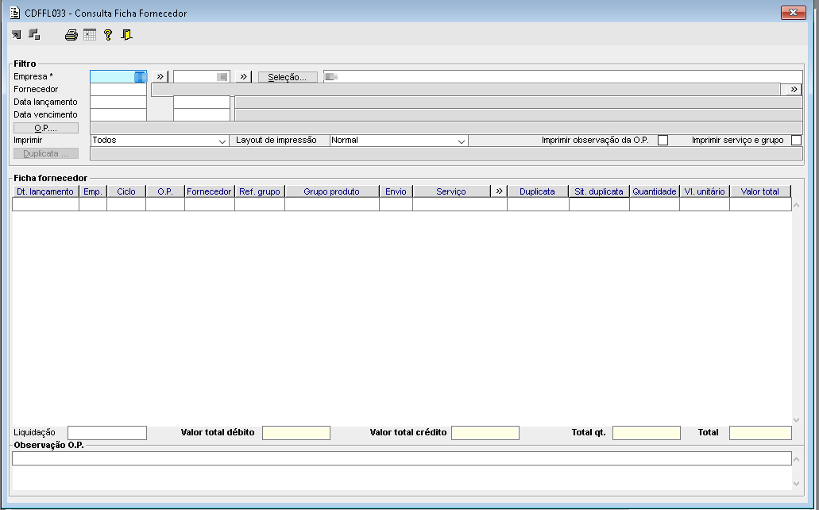Expand the Imprimir 'Todos' dropdown
The height and width of the screenshot is (510, 819).
[x=222, y=141]
